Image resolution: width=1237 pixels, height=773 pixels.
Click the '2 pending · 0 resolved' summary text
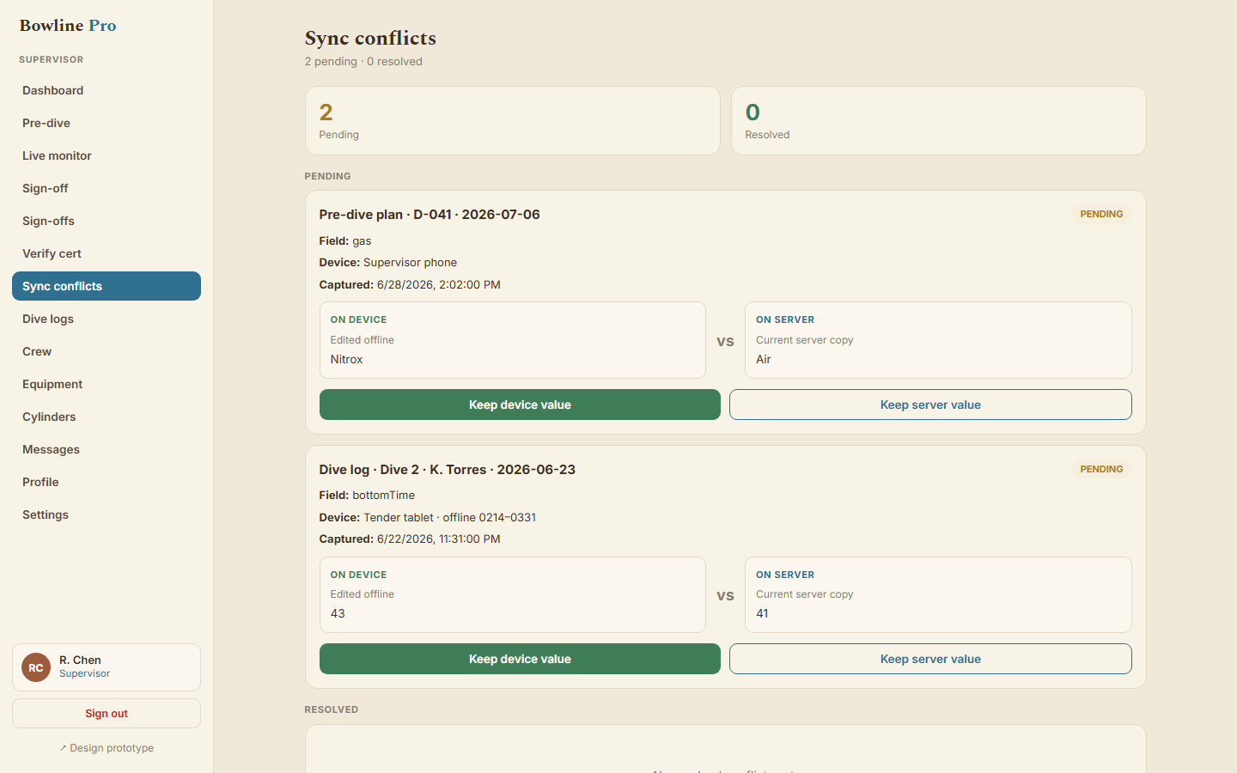[x=363, y=62]
